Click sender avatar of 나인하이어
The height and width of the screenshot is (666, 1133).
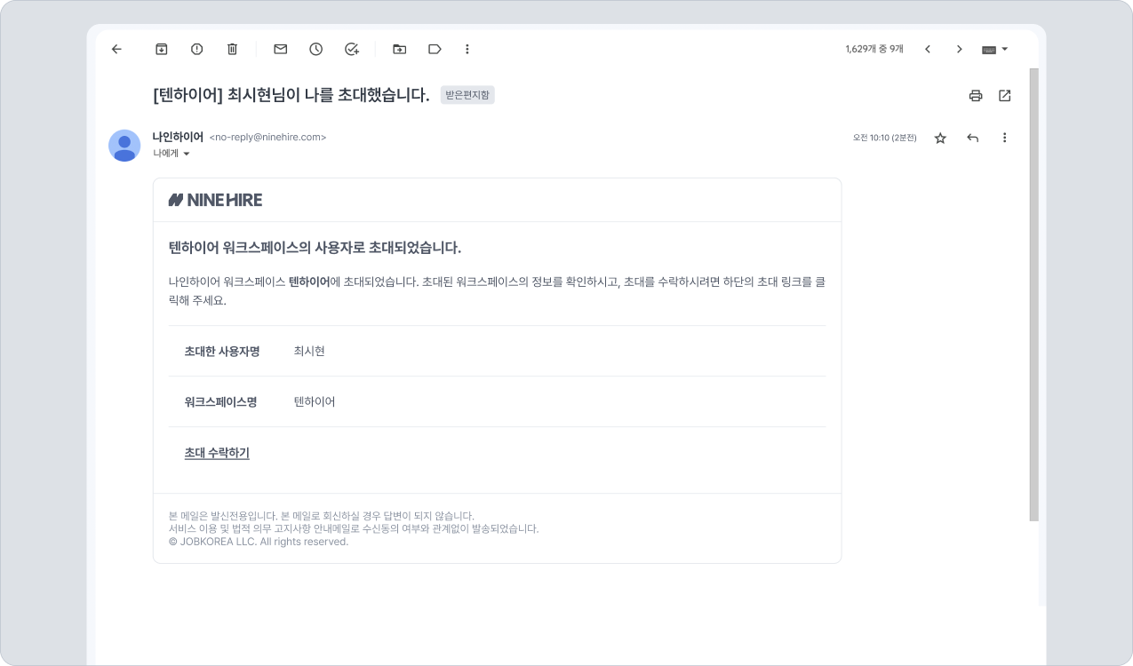pyautogui.click(x=124, y=146)
